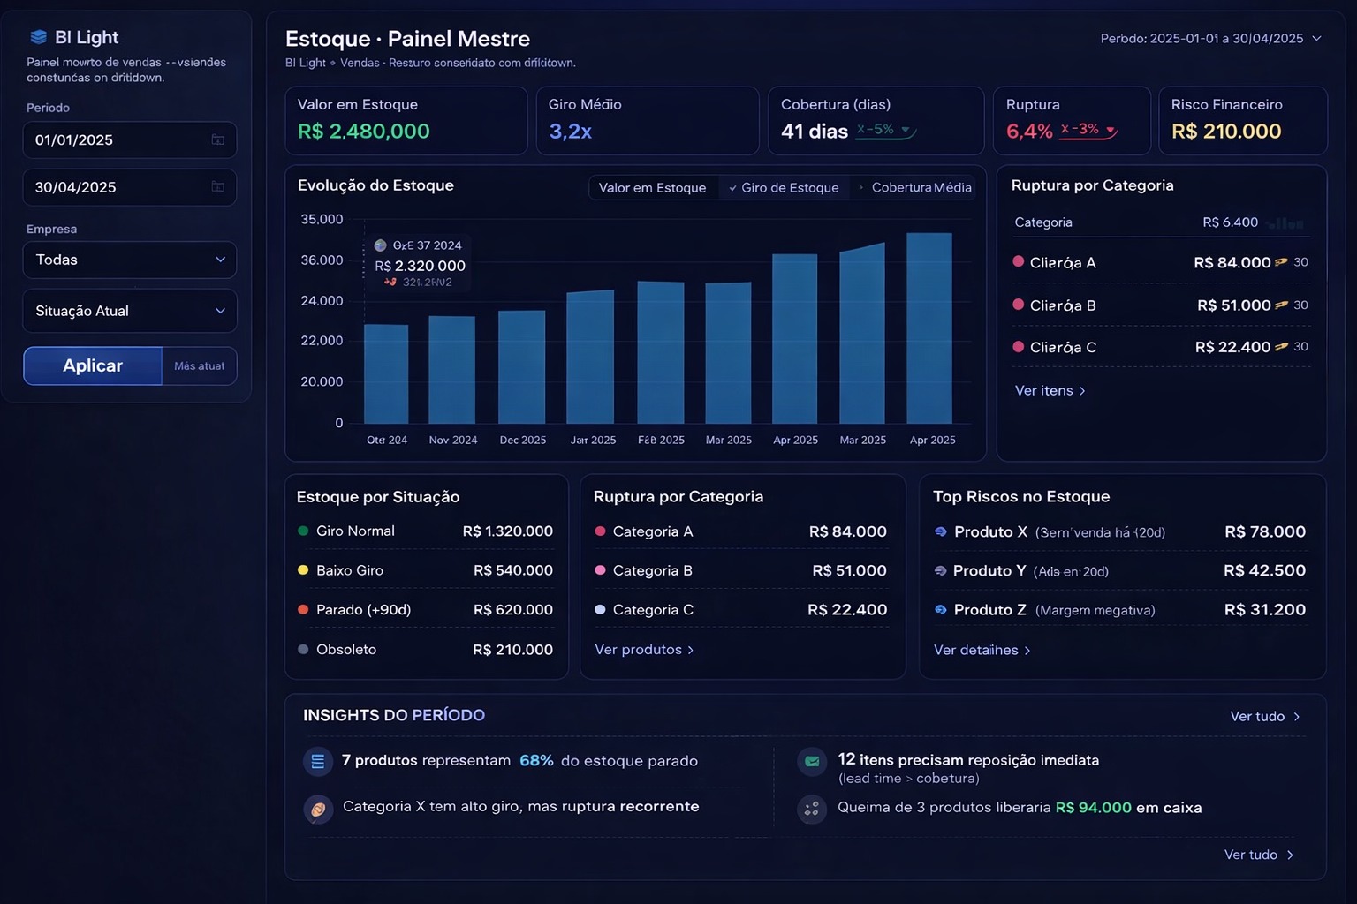This screenshot has height=904, width=1357.
Task: Click the 68% estoque parado figure
Action: 536,761
